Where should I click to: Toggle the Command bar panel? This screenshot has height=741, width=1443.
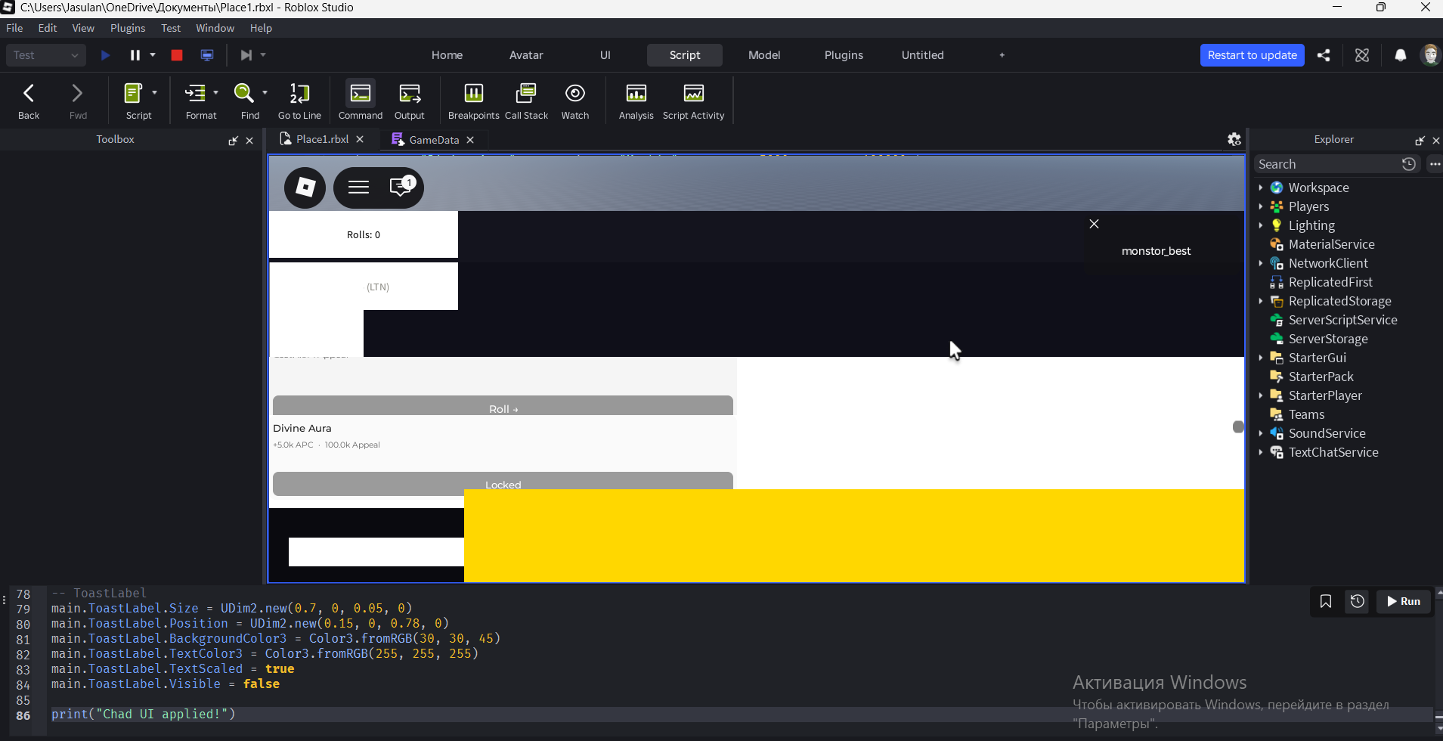coord(361,101)
